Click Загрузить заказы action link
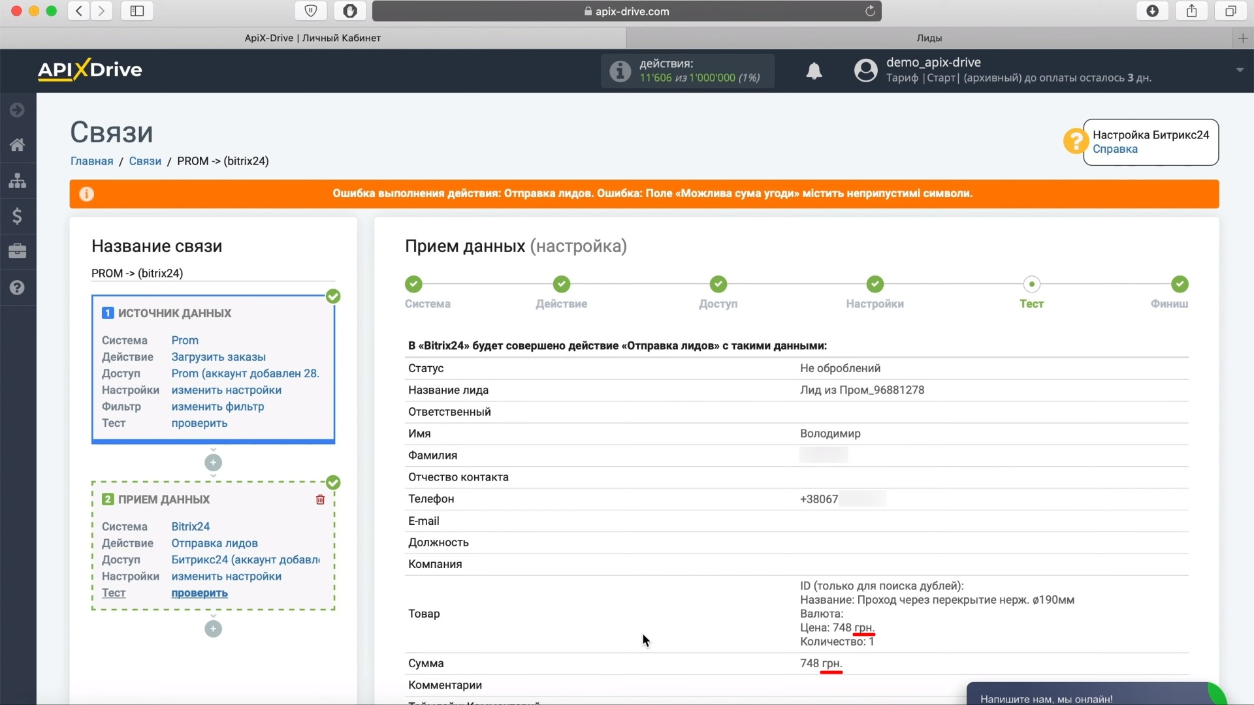The image size is (1254, 705). point(218,357)
